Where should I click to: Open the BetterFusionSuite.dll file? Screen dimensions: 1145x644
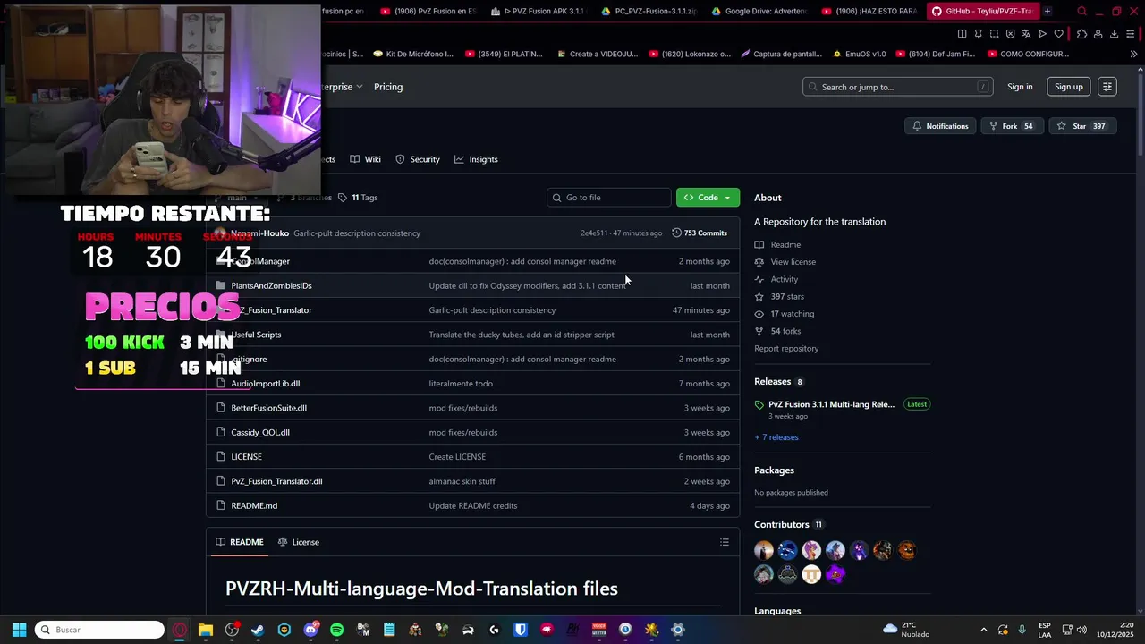[x=268, y=408]
